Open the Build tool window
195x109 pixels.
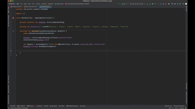click(x=46, y=106)
